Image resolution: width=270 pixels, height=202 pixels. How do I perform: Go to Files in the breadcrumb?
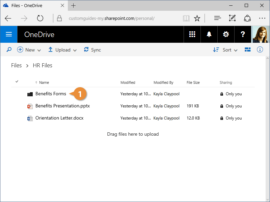[x=16, y=65]
